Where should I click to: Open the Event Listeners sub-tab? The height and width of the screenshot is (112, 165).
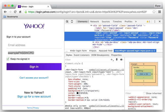[x=81, y=55]
